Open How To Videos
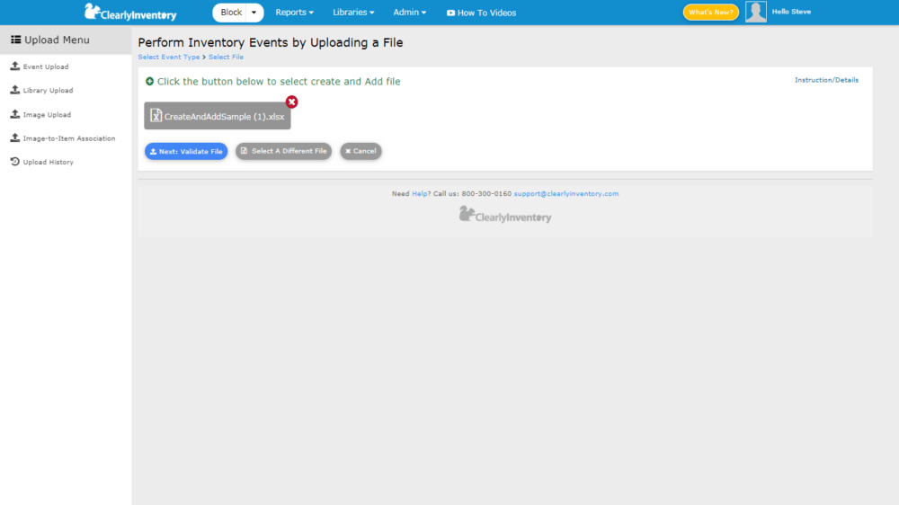This screenshot has width=899, height=505. point(481,13)
